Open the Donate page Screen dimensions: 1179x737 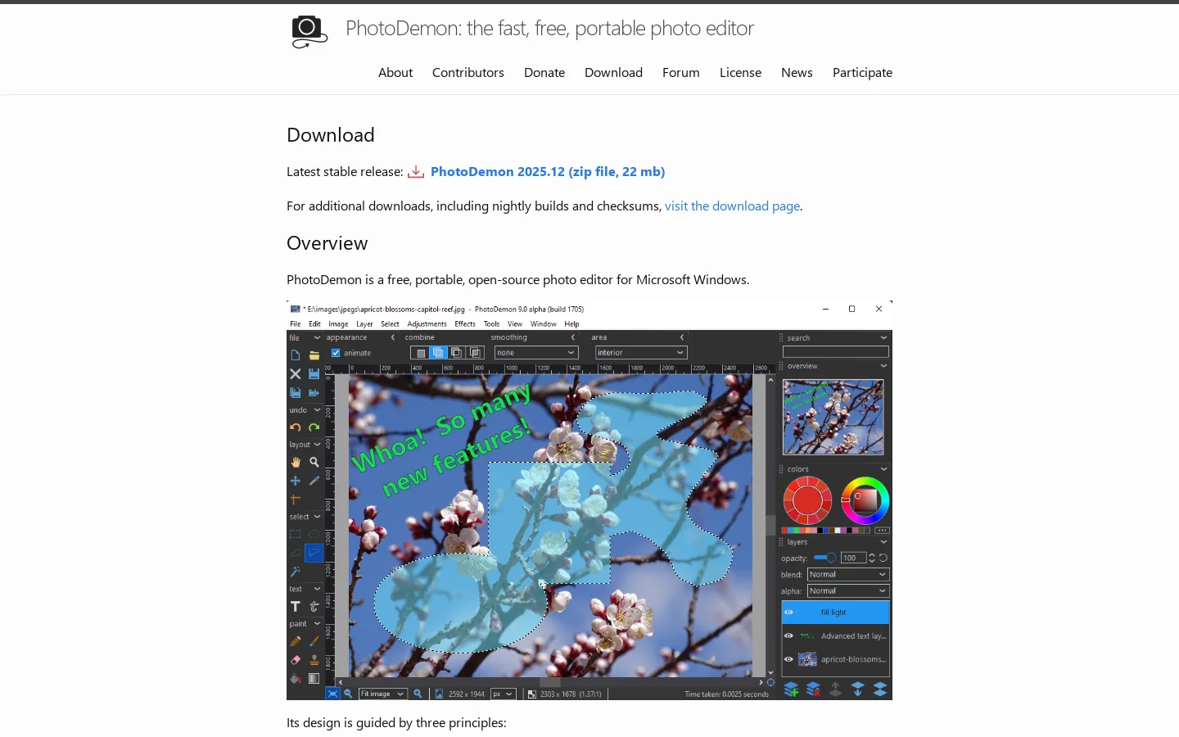[x=544, y=73]
